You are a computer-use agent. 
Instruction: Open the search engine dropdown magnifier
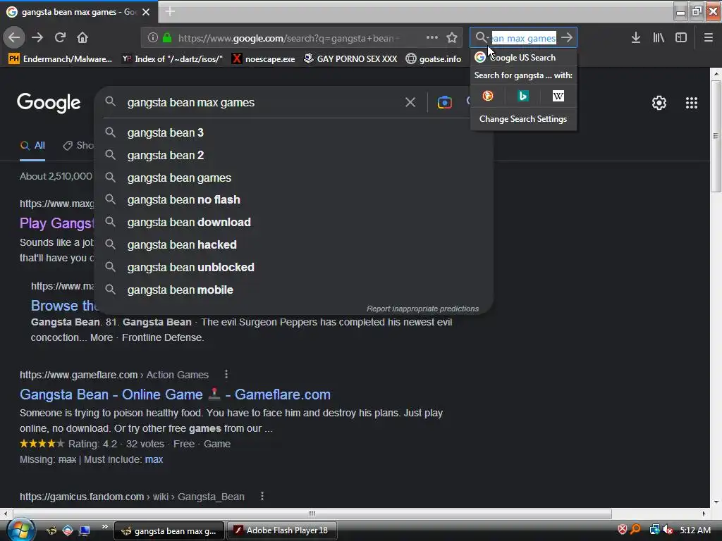coord(482,38)
